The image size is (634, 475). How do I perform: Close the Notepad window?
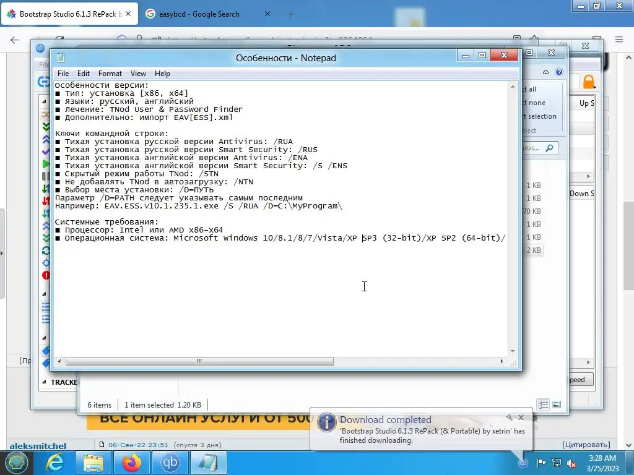[504, 55]
